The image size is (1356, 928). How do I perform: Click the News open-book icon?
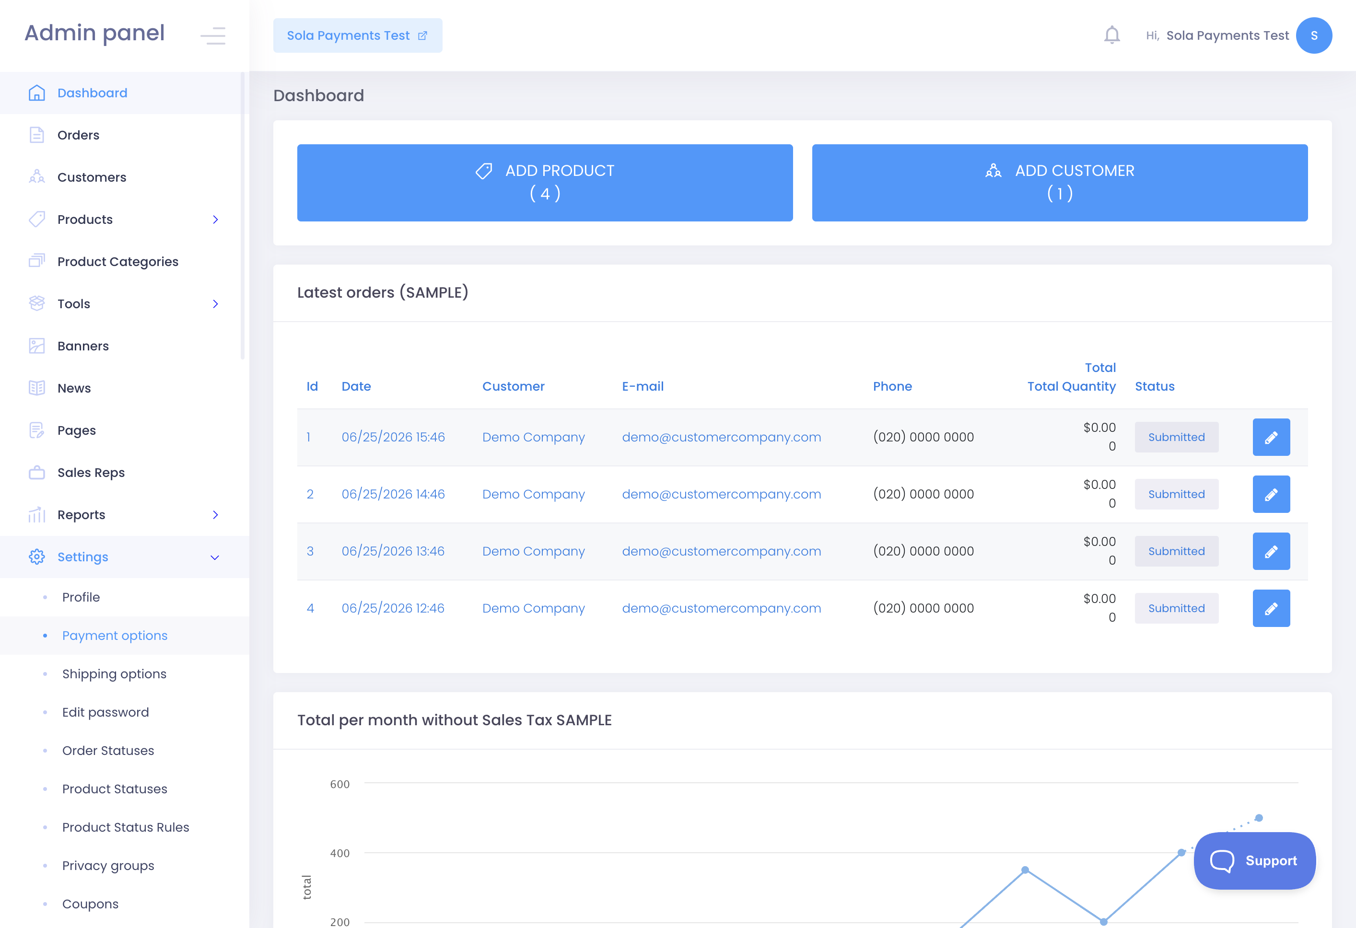click(x=37, y=388)
